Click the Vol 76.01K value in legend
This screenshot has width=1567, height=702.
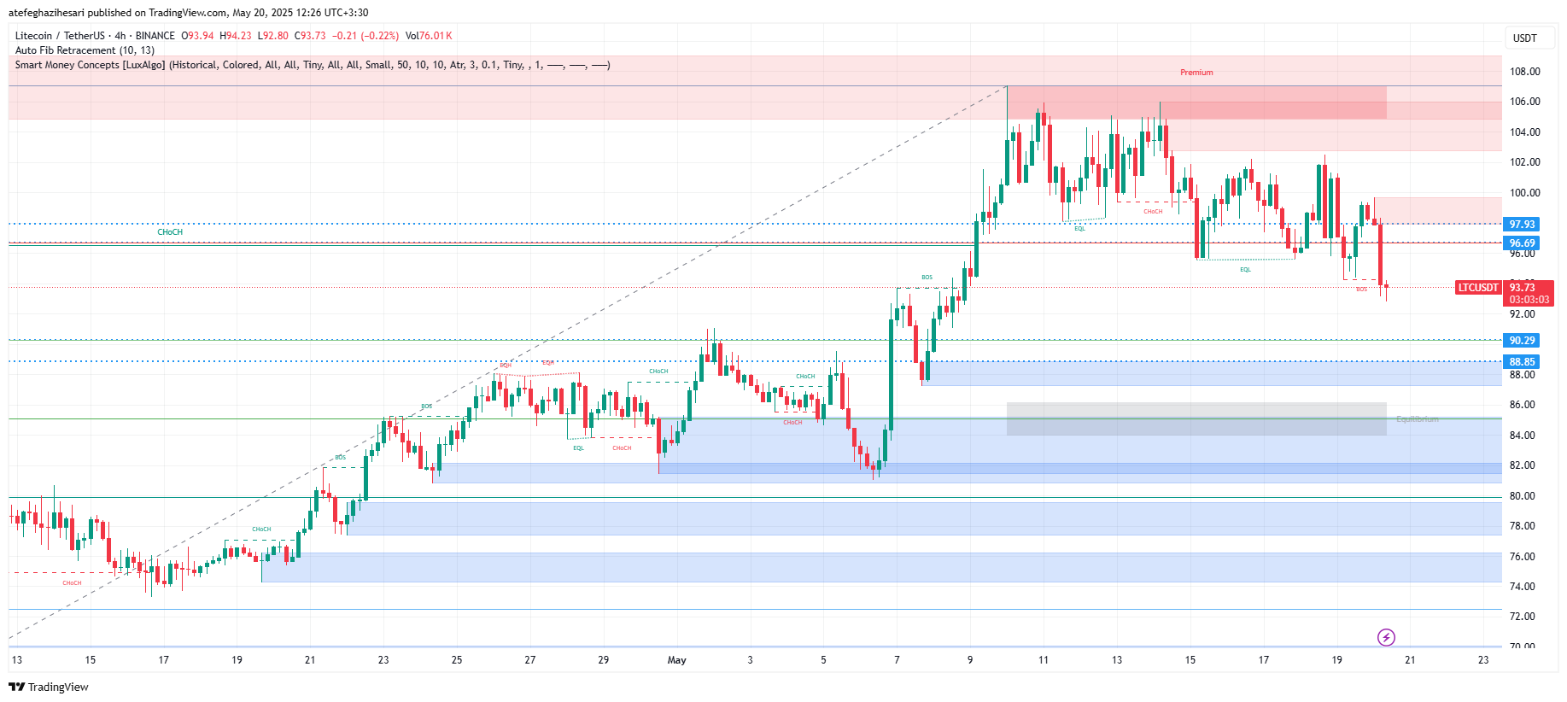pos(429,36)
